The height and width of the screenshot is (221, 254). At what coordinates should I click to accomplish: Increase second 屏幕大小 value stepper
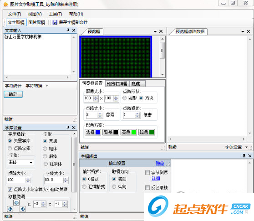click(116, 97)
